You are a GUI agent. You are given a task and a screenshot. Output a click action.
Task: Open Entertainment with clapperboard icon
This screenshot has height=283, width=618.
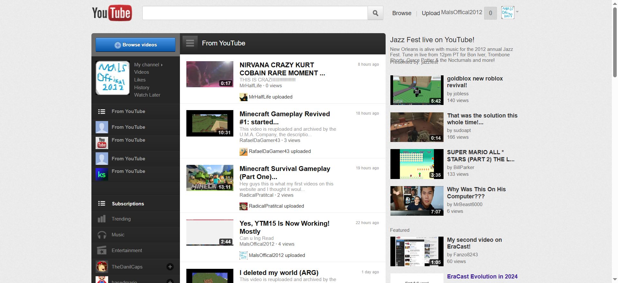(x=136, y=250)
